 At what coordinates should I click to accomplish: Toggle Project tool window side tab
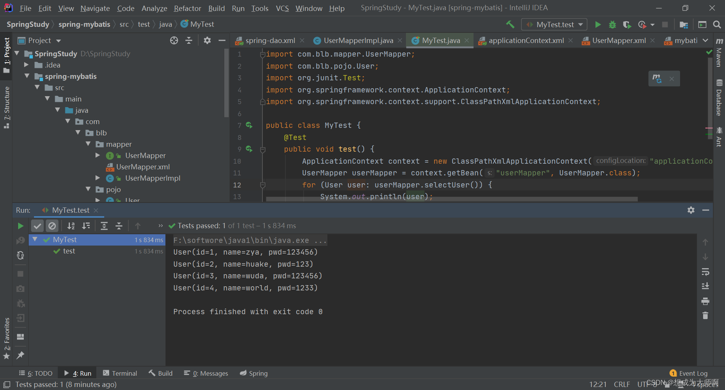[6, 55]
